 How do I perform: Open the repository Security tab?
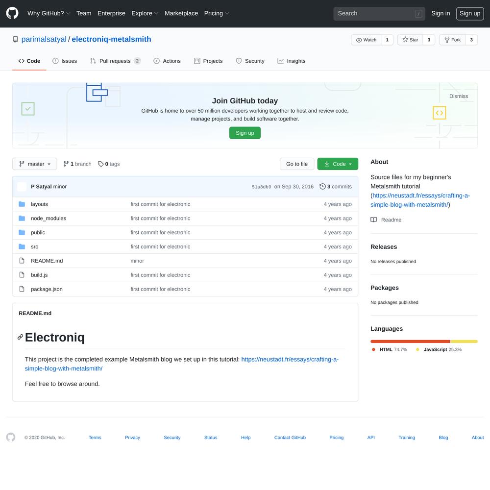click(x=250, y=61)
